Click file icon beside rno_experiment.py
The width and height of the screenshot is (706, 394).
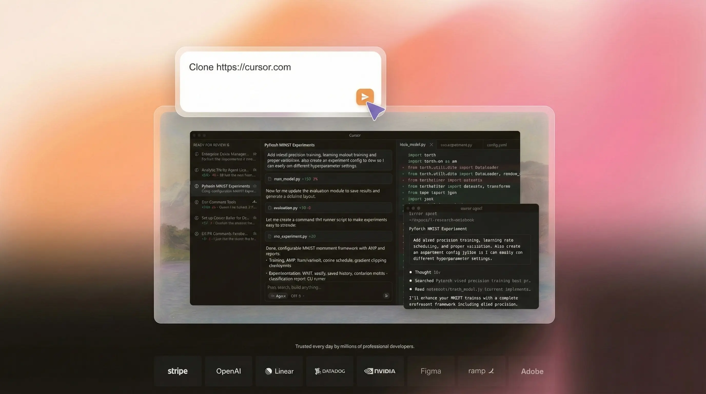tap(270, 236)
